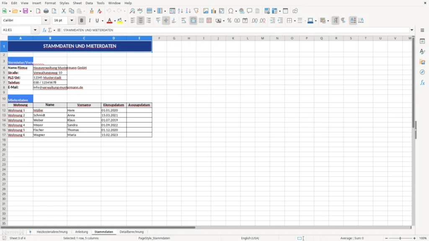This screenshot has height=241, width=429.
Task: Select column F header
Action: pyautogui.click(x=159, y=38)
